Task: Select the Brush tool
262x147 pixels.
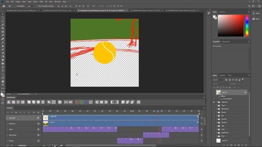Action: pos(3,42)
